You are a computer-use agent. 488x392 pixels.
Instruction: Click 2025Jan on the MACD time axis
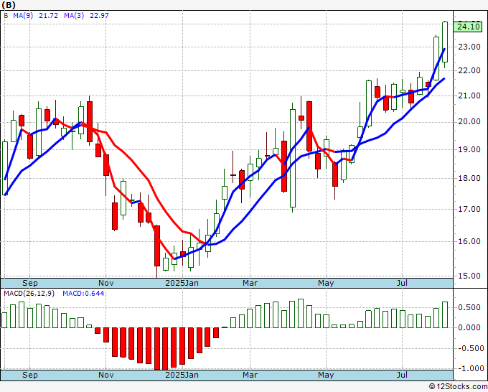click(182, 375)
